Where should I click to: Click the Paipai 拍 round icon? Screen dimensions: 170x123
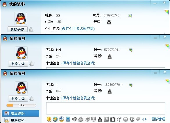pos(126,119)
